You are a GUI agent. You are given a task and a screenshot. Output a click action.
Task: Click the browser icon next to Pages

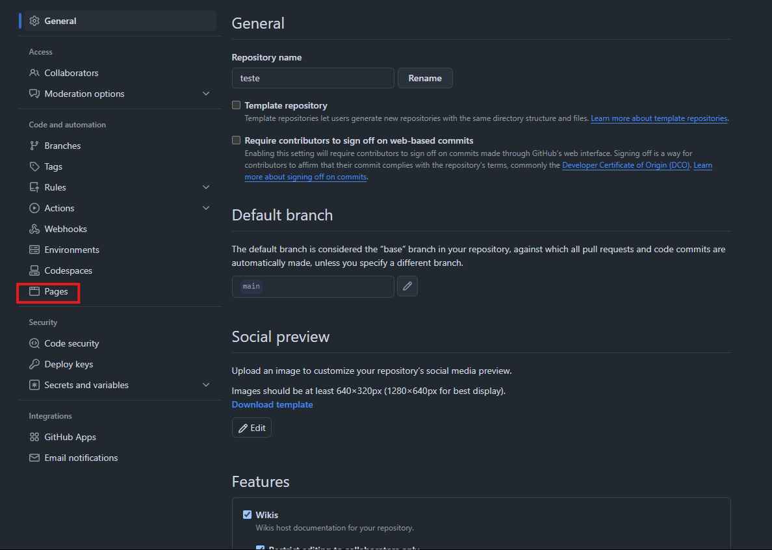pos(34,291)
